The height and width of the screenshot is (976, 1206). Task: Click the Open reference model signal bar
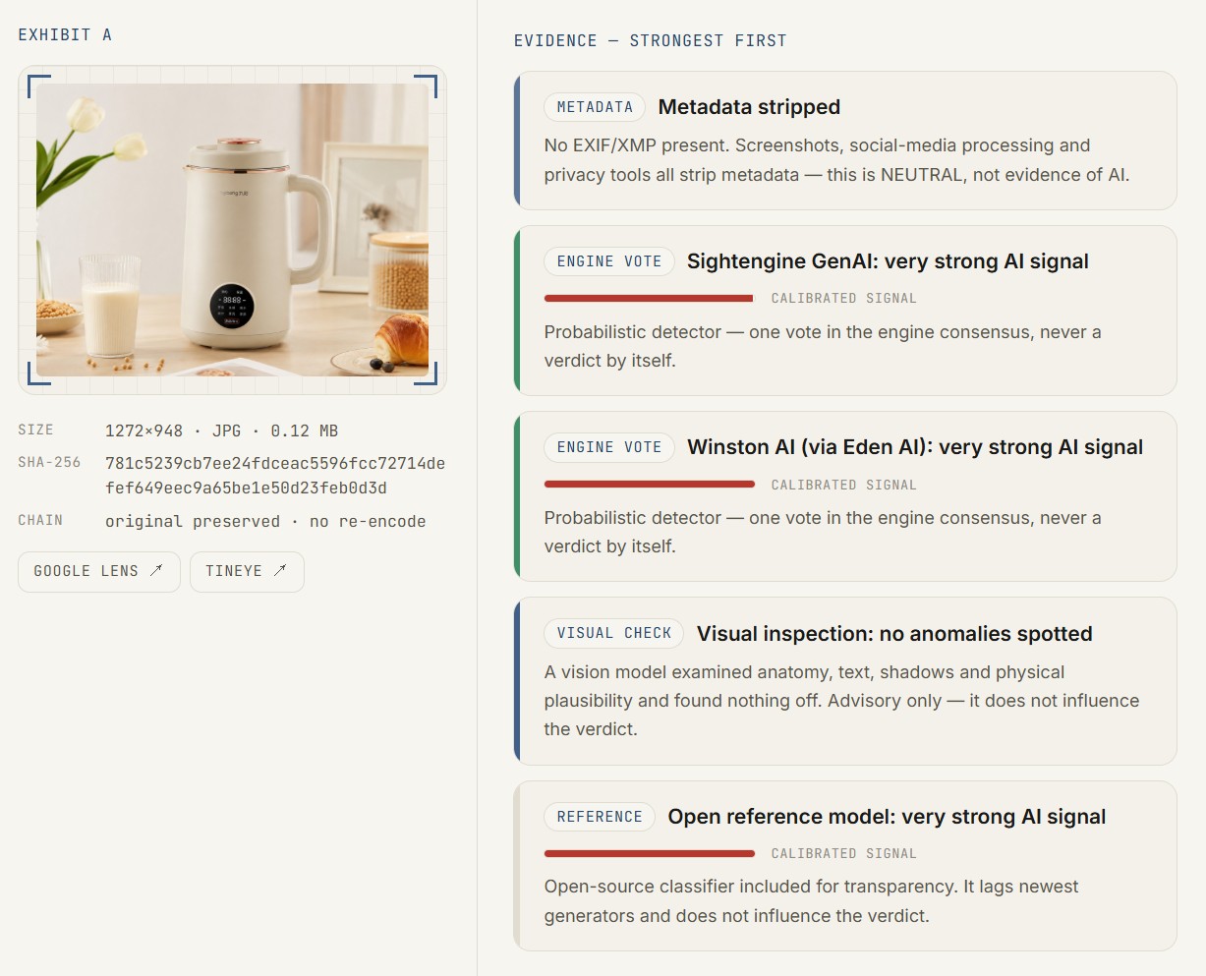pos(650,853)
